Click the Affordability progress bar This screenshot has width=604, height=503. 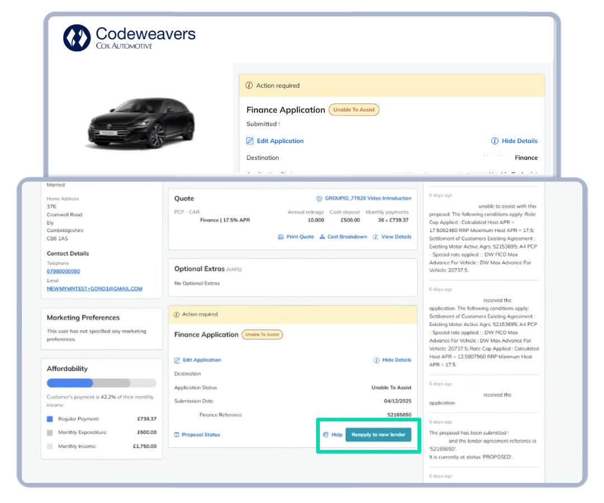pyautogui.click(x=101, y=383)
